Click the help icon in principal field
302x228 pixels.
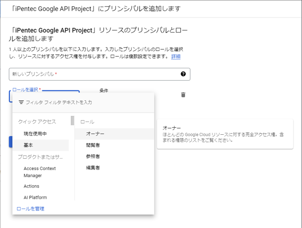tap(183, 74)
